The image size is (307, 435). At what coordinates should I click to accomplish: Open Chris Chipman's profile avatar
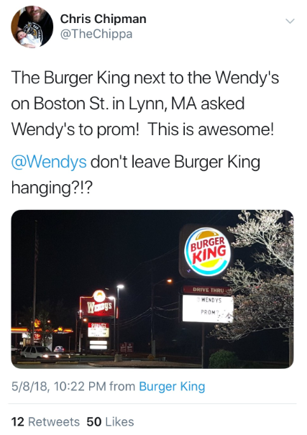(32, 27)
